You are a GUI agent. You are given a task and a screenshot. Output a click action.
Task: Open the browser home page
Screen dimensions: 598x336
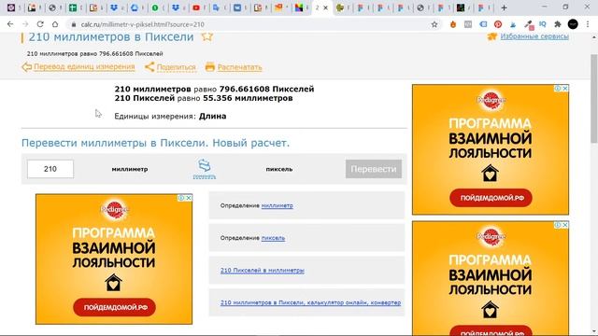point(55,24)
